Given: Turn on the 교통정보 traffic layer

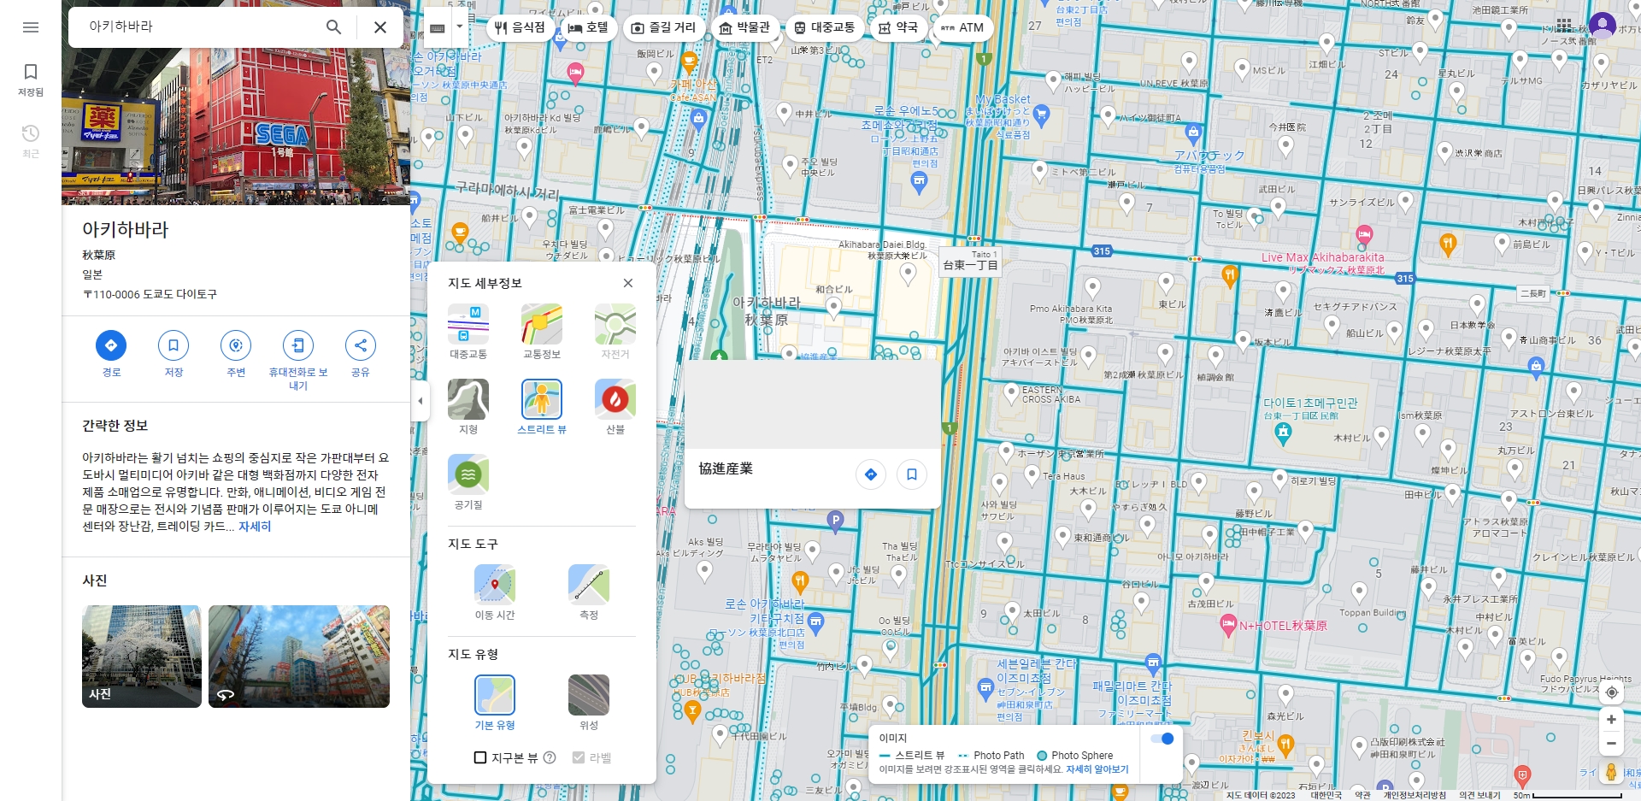Looking at the screenshot, I should point(542,331).
